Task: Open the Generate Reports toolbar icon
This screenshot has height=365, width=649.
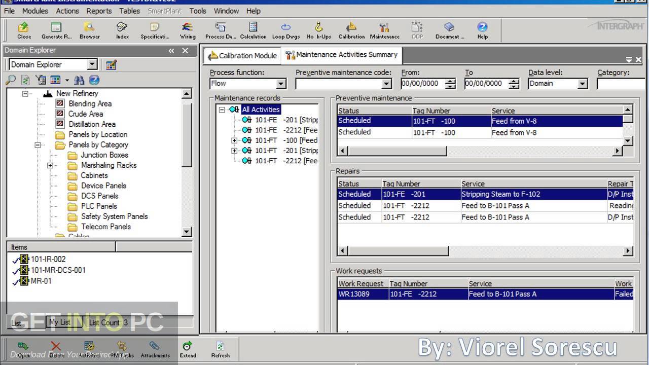Action: (56, 30)
